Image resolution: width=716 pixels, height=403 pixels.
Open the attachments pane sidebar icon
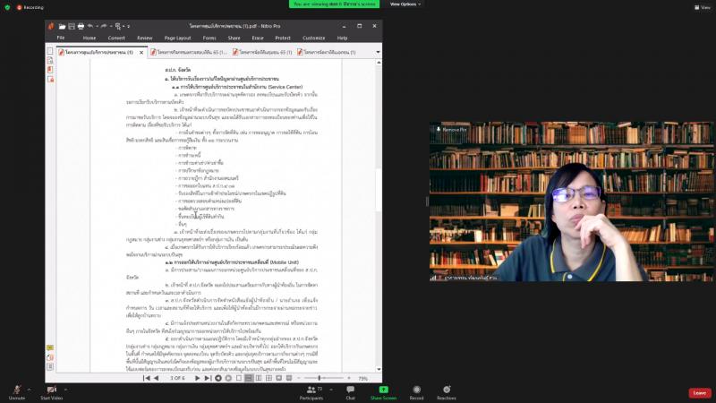tap(50, 357)
